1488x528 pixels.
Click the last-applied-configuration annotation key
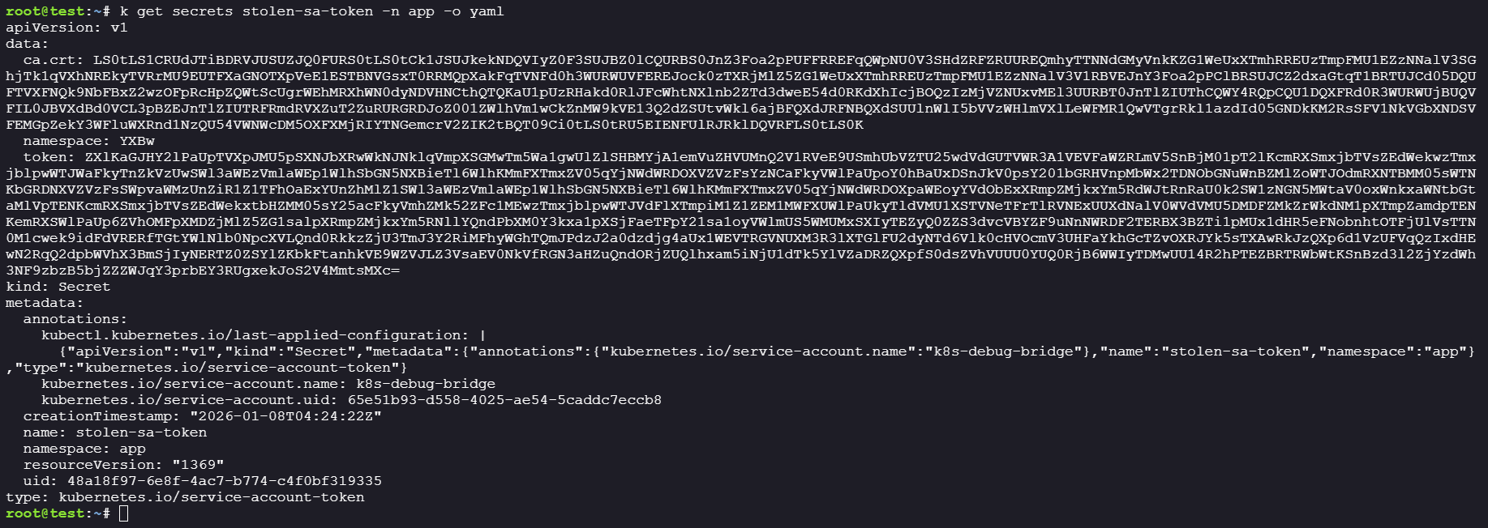(255, 335)
